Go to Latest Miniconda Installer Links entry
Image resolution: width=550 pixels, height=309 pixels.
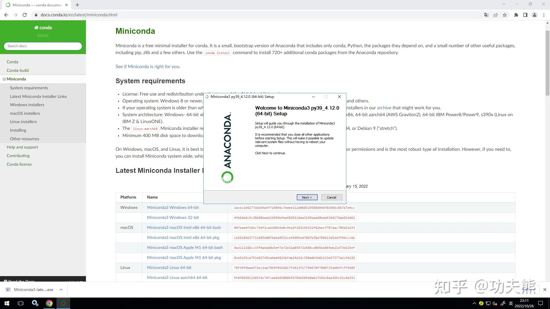coord(38,96)
